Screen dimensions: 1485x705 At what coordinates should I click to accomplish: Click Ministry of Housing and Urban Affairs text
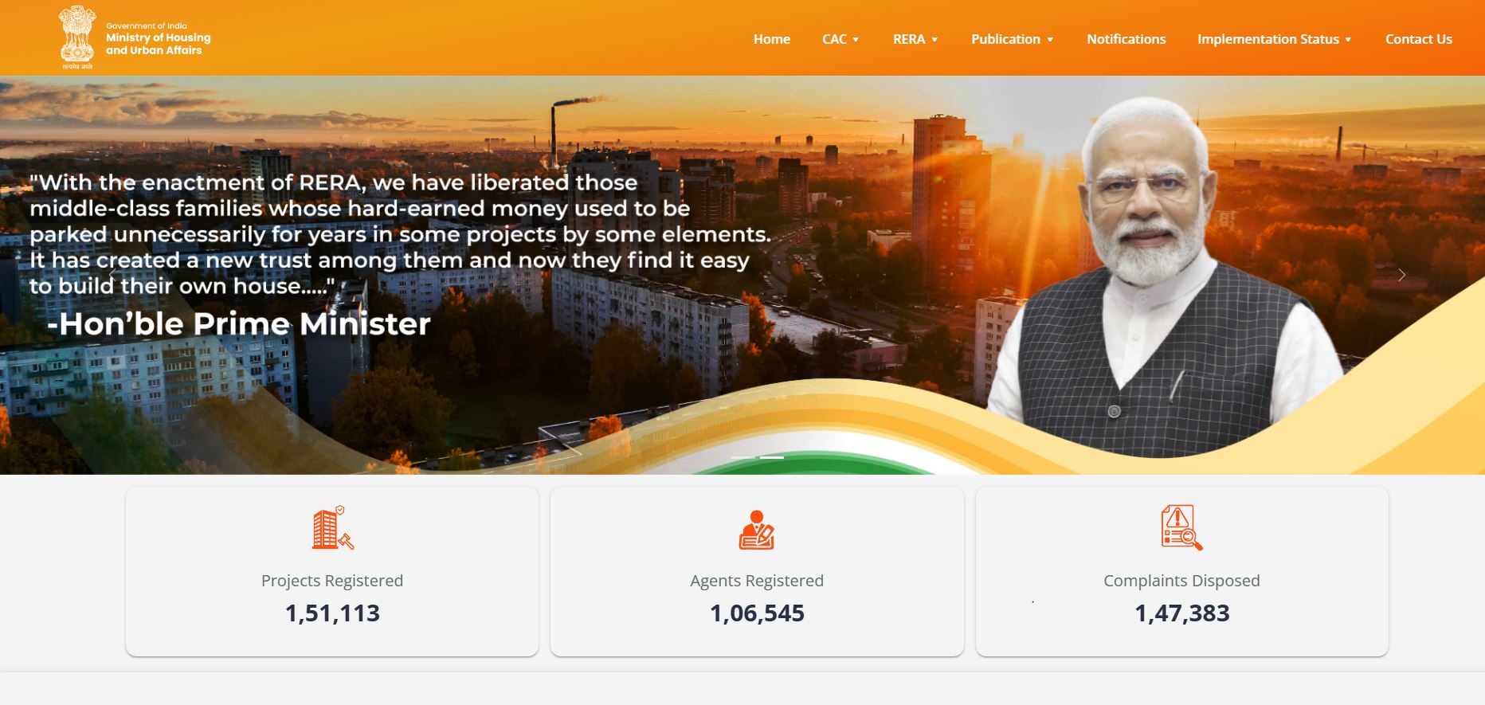click(x=159, y=44)
